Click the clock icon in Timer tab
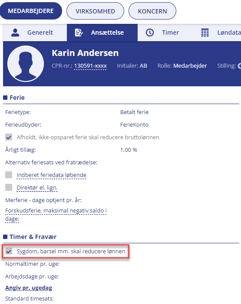 coord(150,33)
